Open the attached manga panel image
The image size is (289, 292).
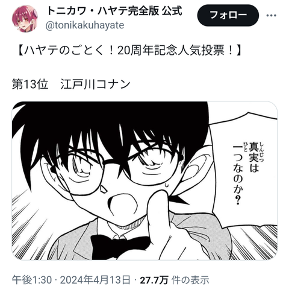click(x=144, y=180)
